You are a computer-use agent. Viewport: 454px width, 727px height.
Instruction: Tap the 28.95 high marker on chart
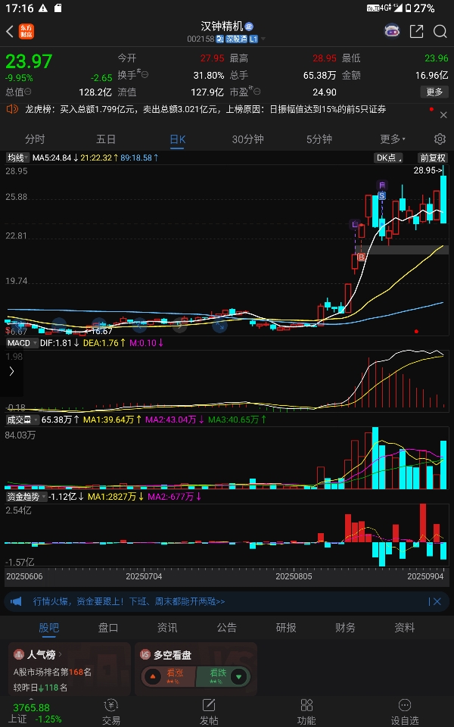pos(427,170)
